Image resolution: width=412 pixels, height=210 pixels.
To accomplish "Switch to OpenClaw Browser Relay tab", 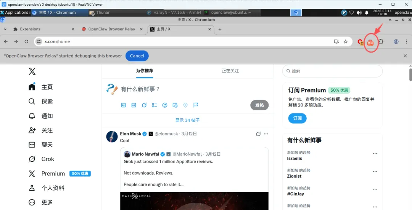I will (x=113, y=29).
